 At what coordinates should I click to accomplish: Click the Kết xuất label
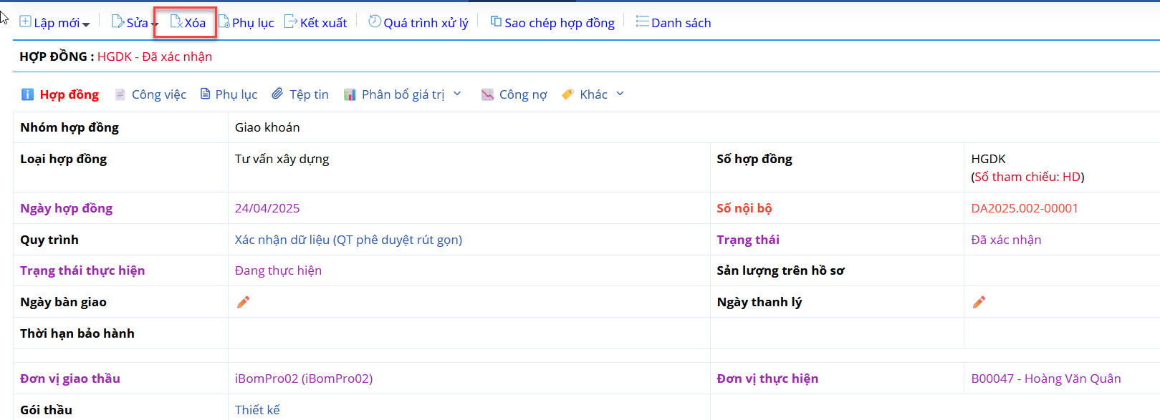click(323, 23)
